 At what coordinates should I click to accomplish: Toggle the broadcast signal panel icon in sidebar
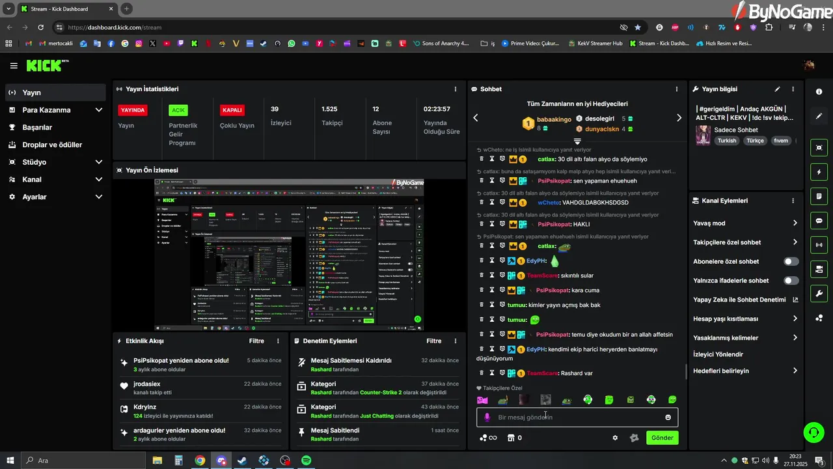coord(819,245)
